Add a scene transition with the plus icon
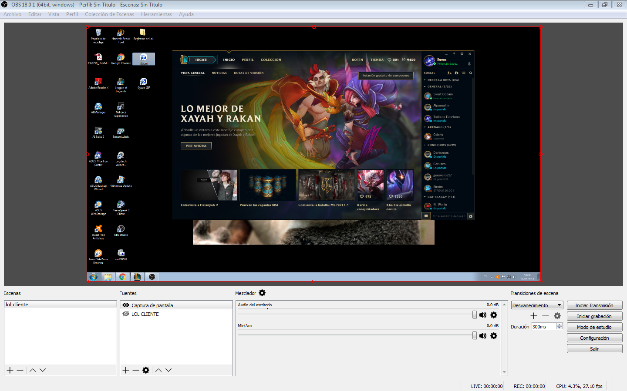 [534, 316]
